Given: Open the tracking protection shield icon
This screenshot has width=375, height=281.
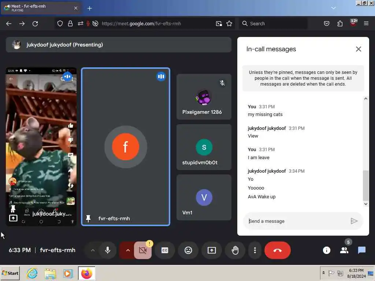Looking at the screenshot, I should click(x=60, y=24).
